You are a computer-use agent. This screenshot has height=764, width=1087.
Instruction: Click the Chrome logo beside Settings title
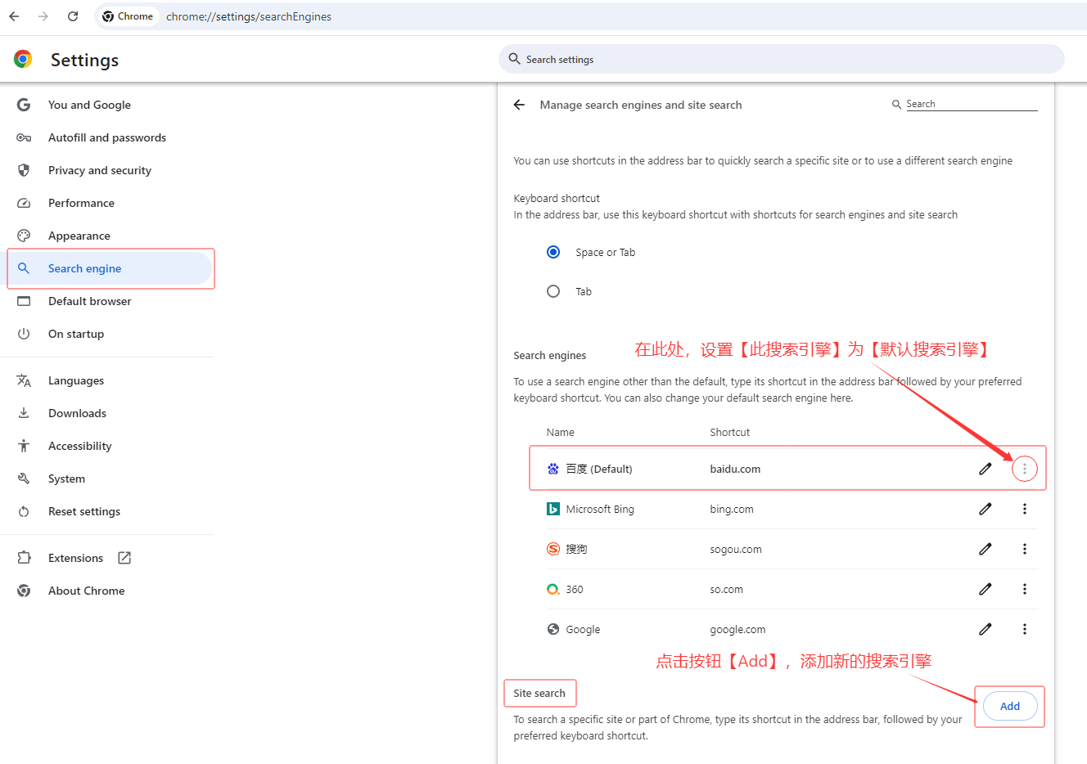point(23,59)
